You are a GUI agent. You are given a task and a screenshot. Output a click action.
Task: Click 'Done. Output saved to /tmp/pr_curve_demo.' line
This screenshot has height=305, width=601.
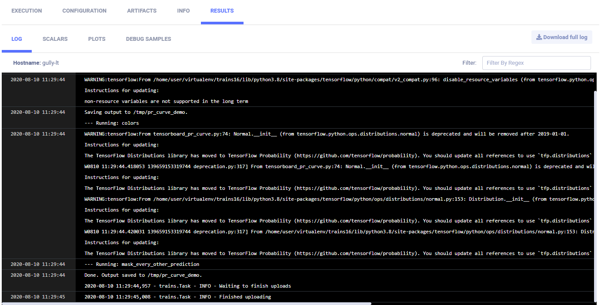[x=143, y=275]
